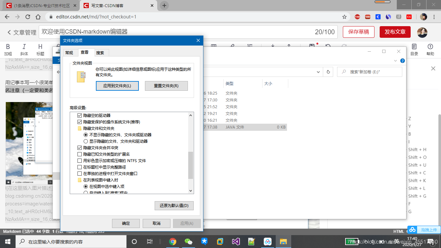Open Explorer address bar history dropdown
This screenshot has height=248, width=441.
(x=318, y=72)
